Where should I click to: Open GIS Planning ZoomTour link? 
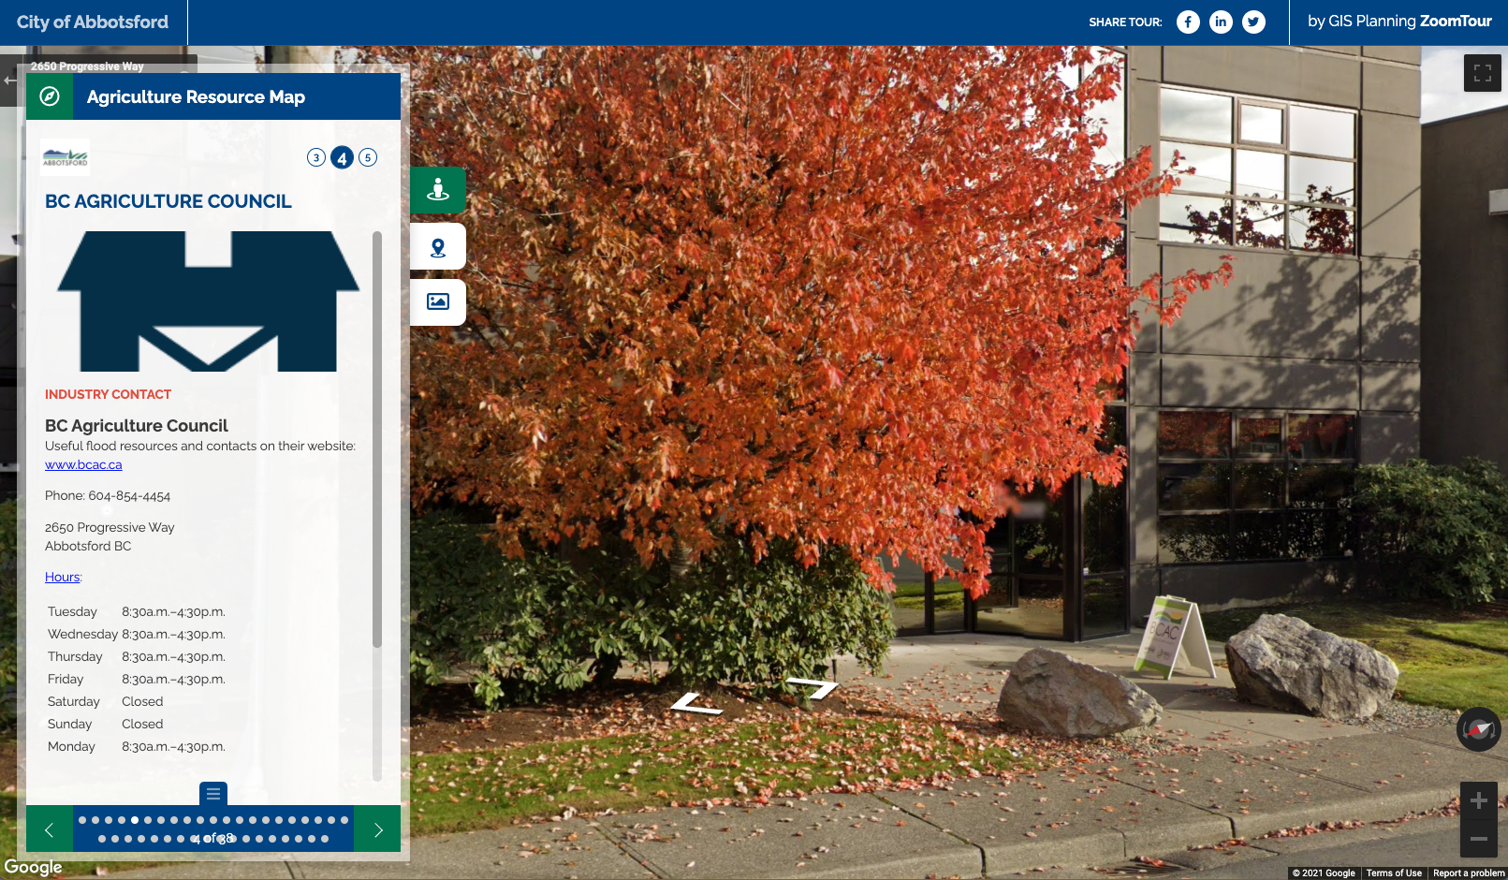coord(1399,22)
